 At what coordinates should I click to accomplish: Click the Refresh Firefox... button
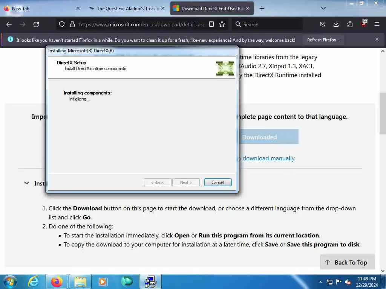pos(323,40)
